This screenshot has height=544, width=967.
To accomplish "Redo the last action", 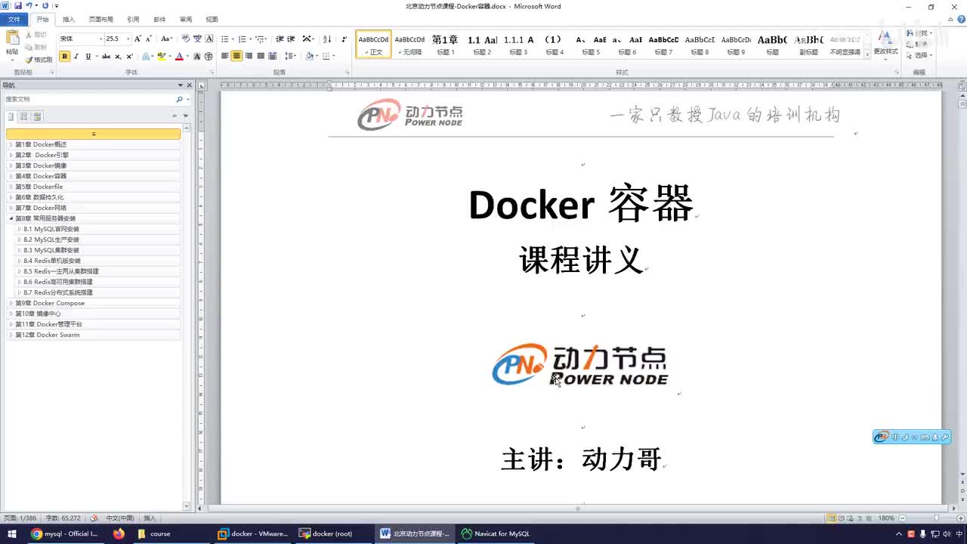I will click(45, 5).
